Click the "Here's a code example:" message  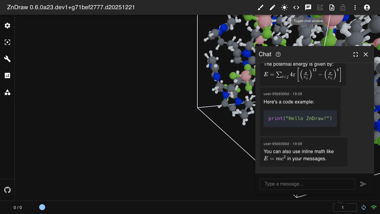289,102
